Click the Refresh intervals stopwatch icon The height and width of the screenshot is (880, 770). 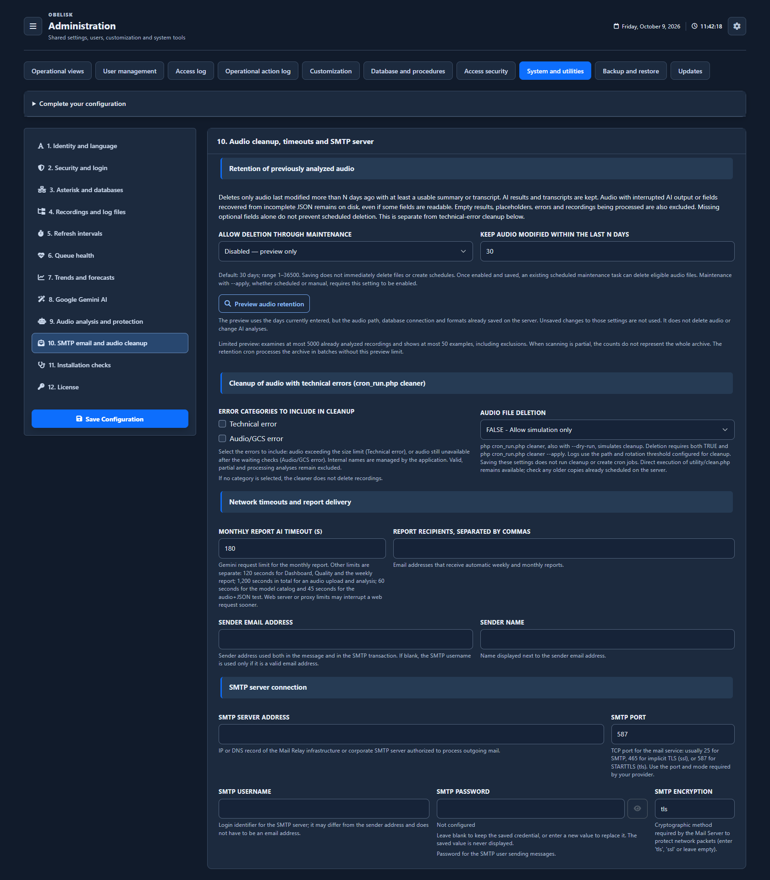41,233
